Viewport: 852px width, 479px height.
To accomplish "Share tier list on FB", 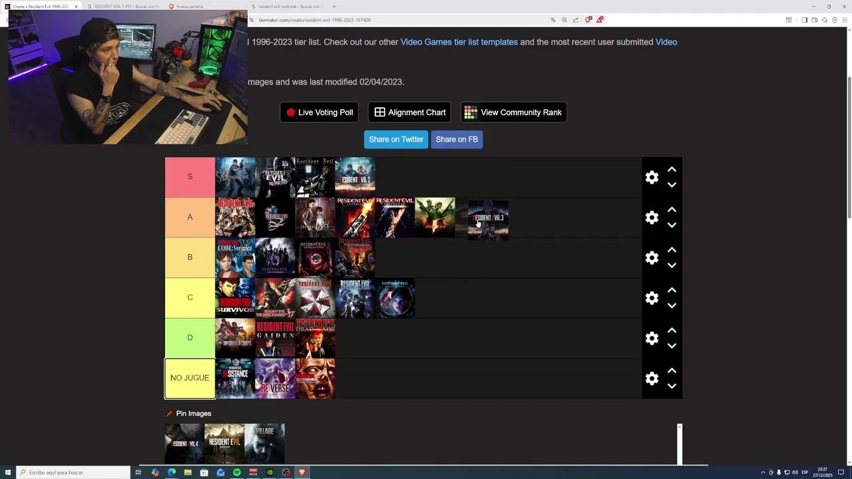I will point(457,139).
